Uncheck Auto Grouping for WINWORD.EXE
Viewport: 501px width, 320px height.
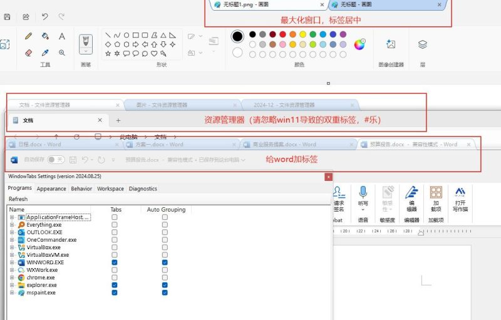tap(165, 262)
